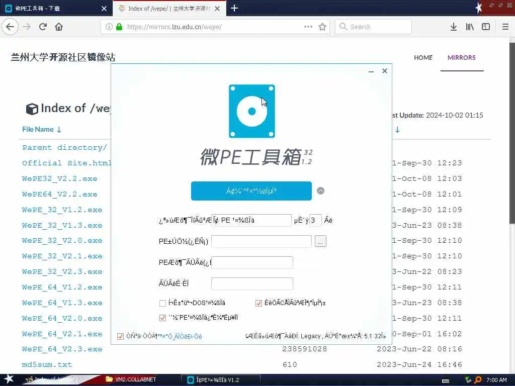The width and height of the screenshot is (515, 386).
Task: Click the password hint input field
Action: (252, 283)
